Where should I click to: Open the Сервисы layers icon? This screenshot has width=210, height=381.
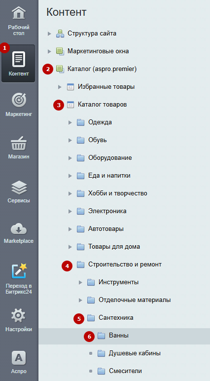click(19, 188)
